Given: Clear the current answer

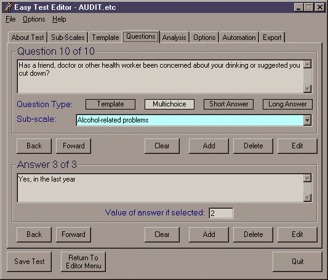Looking at the screenshot, I should 162,234.
